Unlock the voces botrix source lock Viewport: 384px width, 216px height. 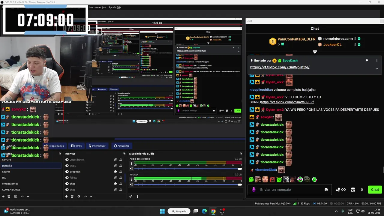[121, 160]
